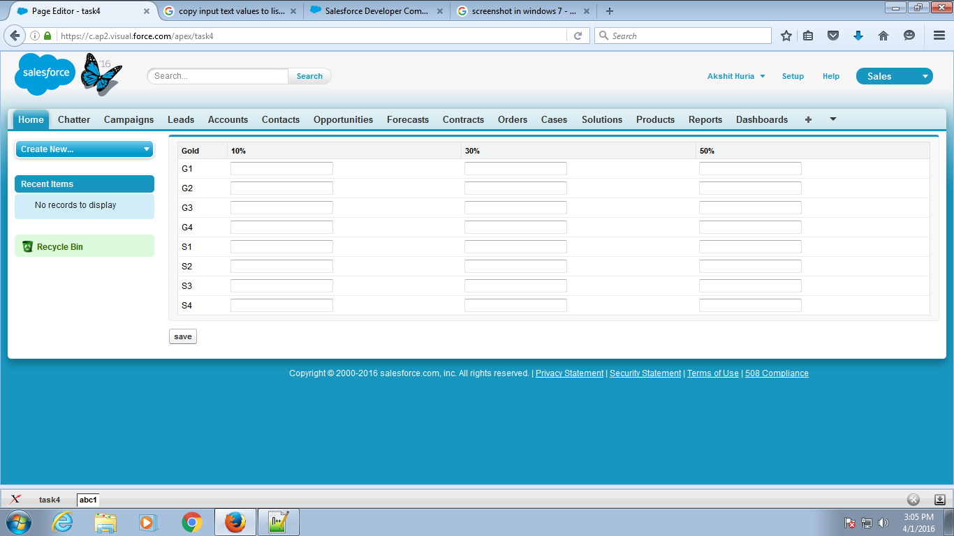954x536 pixels.
Task: Switch to the Salesforce Developer Community browser tab
Action: [x=376, y=11]
